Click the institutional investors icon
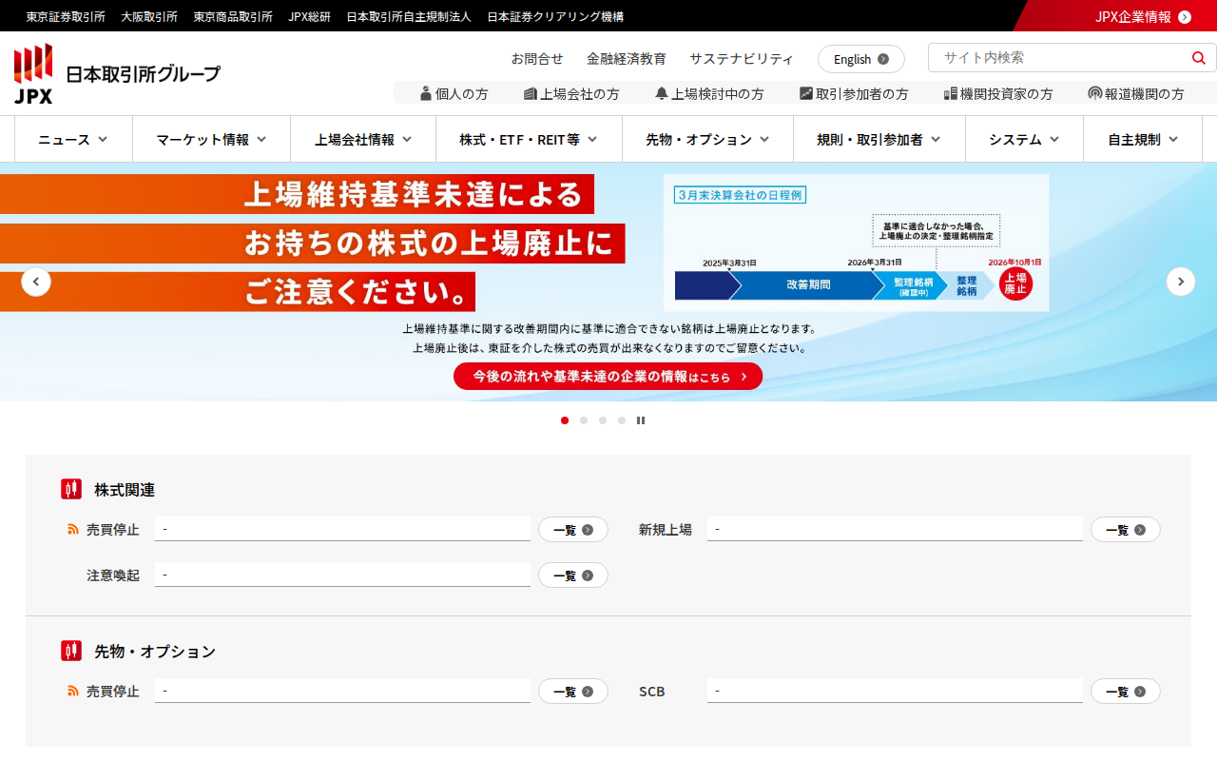1217x761 pixels. [950, 93]
